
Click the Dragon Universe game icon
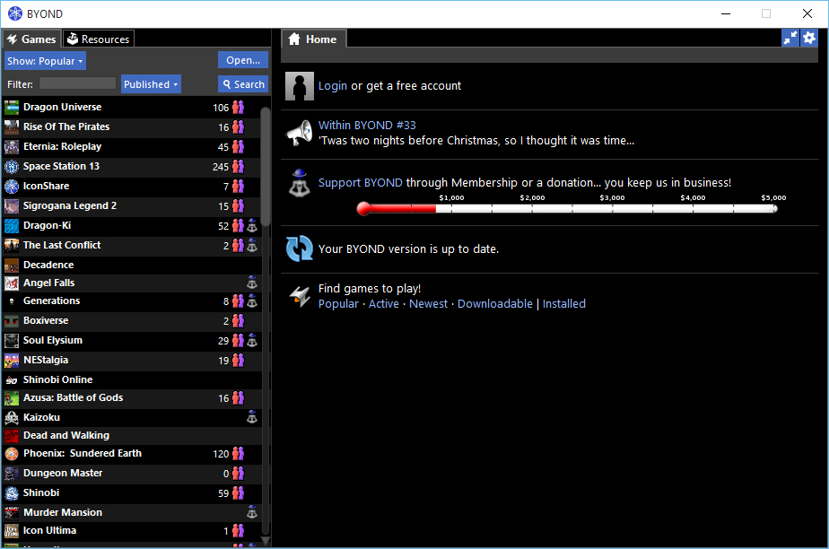tap(12, 108)
